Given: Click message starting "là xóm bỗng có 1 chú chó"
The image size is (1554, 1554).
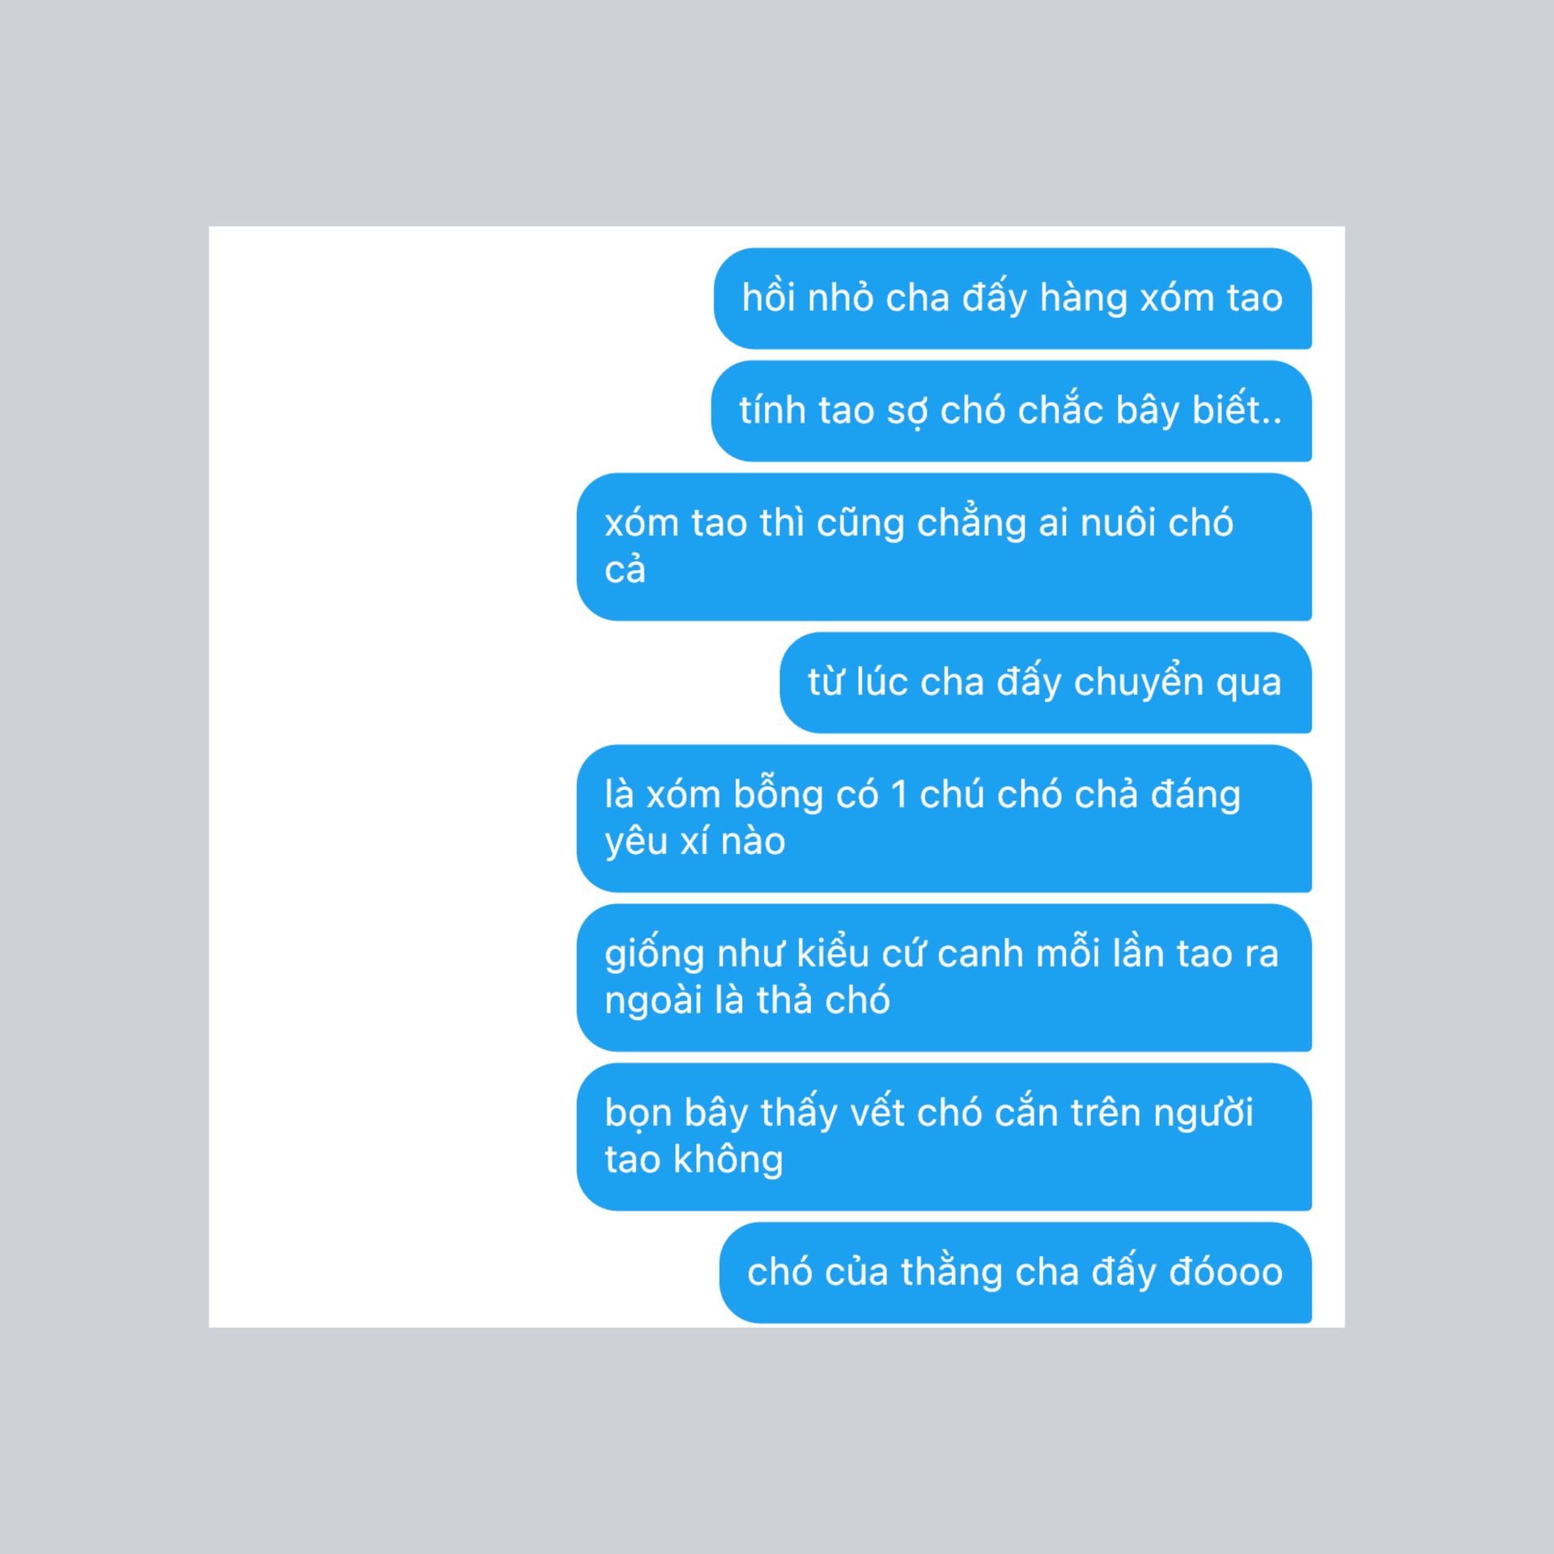Looking at the screenshot, I should coord(944,818).
